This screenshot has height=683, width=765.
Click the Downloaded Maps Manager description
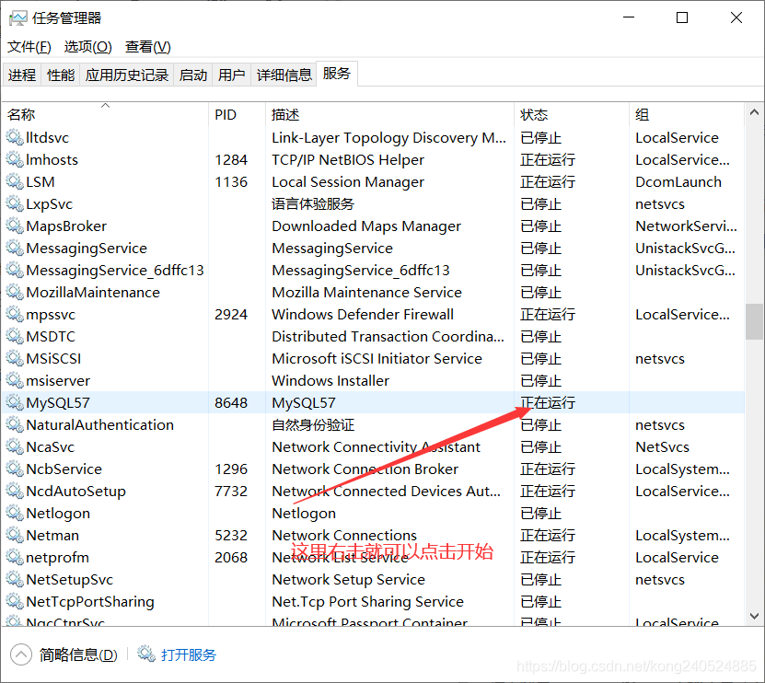[x=366, y=226]
